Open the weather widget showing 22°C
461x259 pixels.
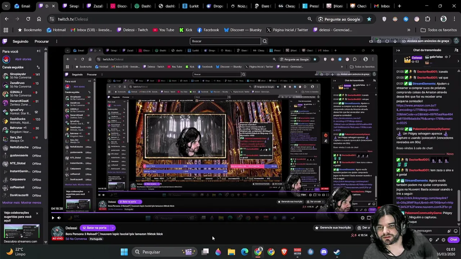pyautogui.click(x=16, y=252)
